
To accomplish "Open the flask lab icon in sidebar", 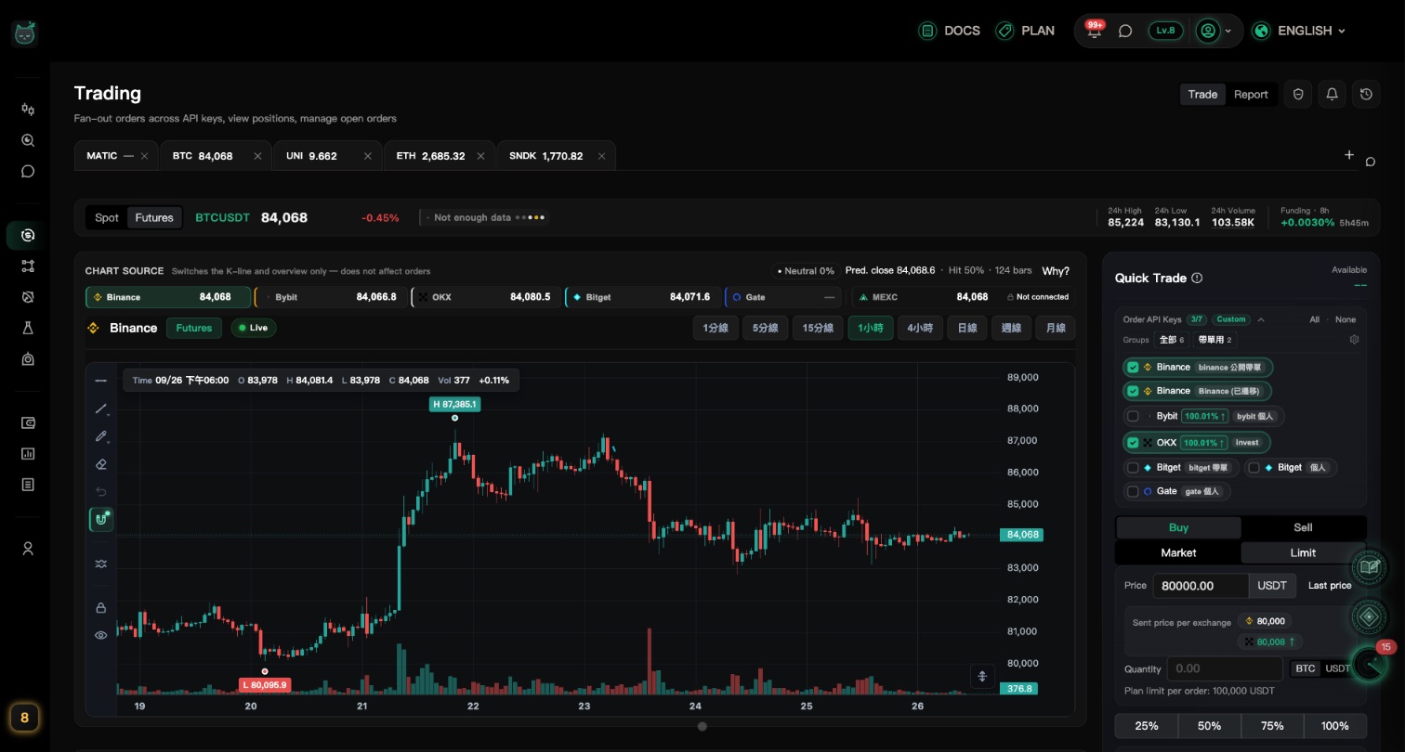I will [28, 328].
